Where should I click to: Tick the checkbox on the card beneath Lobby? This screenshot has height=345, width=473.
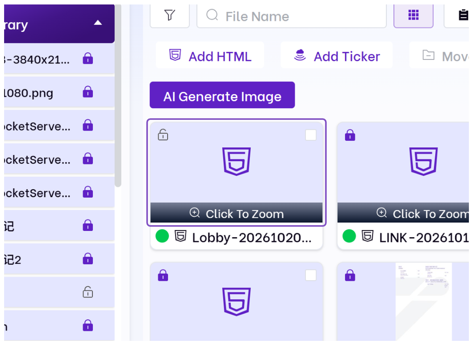click(x=311, y=275)
